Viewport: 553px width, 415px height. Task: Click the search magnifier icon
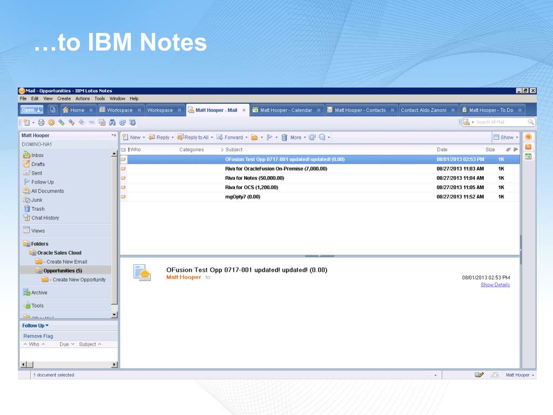click(x=530, y=122)
